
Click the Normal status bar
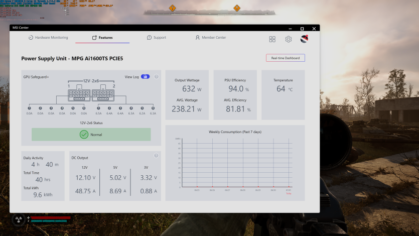click(x=91, y=135)
